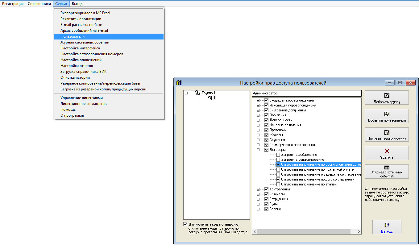Screen dimensions: 419x245
Task: Click the Администратор name field
Action: tap(306, 93)
